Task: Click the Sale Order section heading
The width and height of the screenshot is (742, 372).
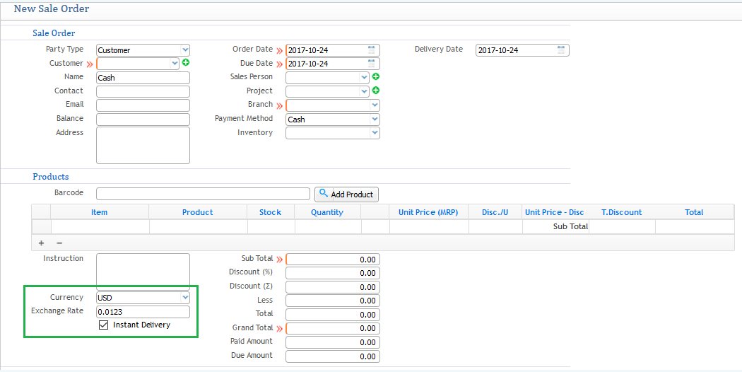Action: coord(54,33)
